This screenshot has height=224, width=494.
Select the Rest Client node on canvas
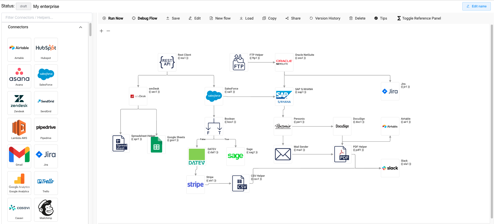(x=167, y=62)
